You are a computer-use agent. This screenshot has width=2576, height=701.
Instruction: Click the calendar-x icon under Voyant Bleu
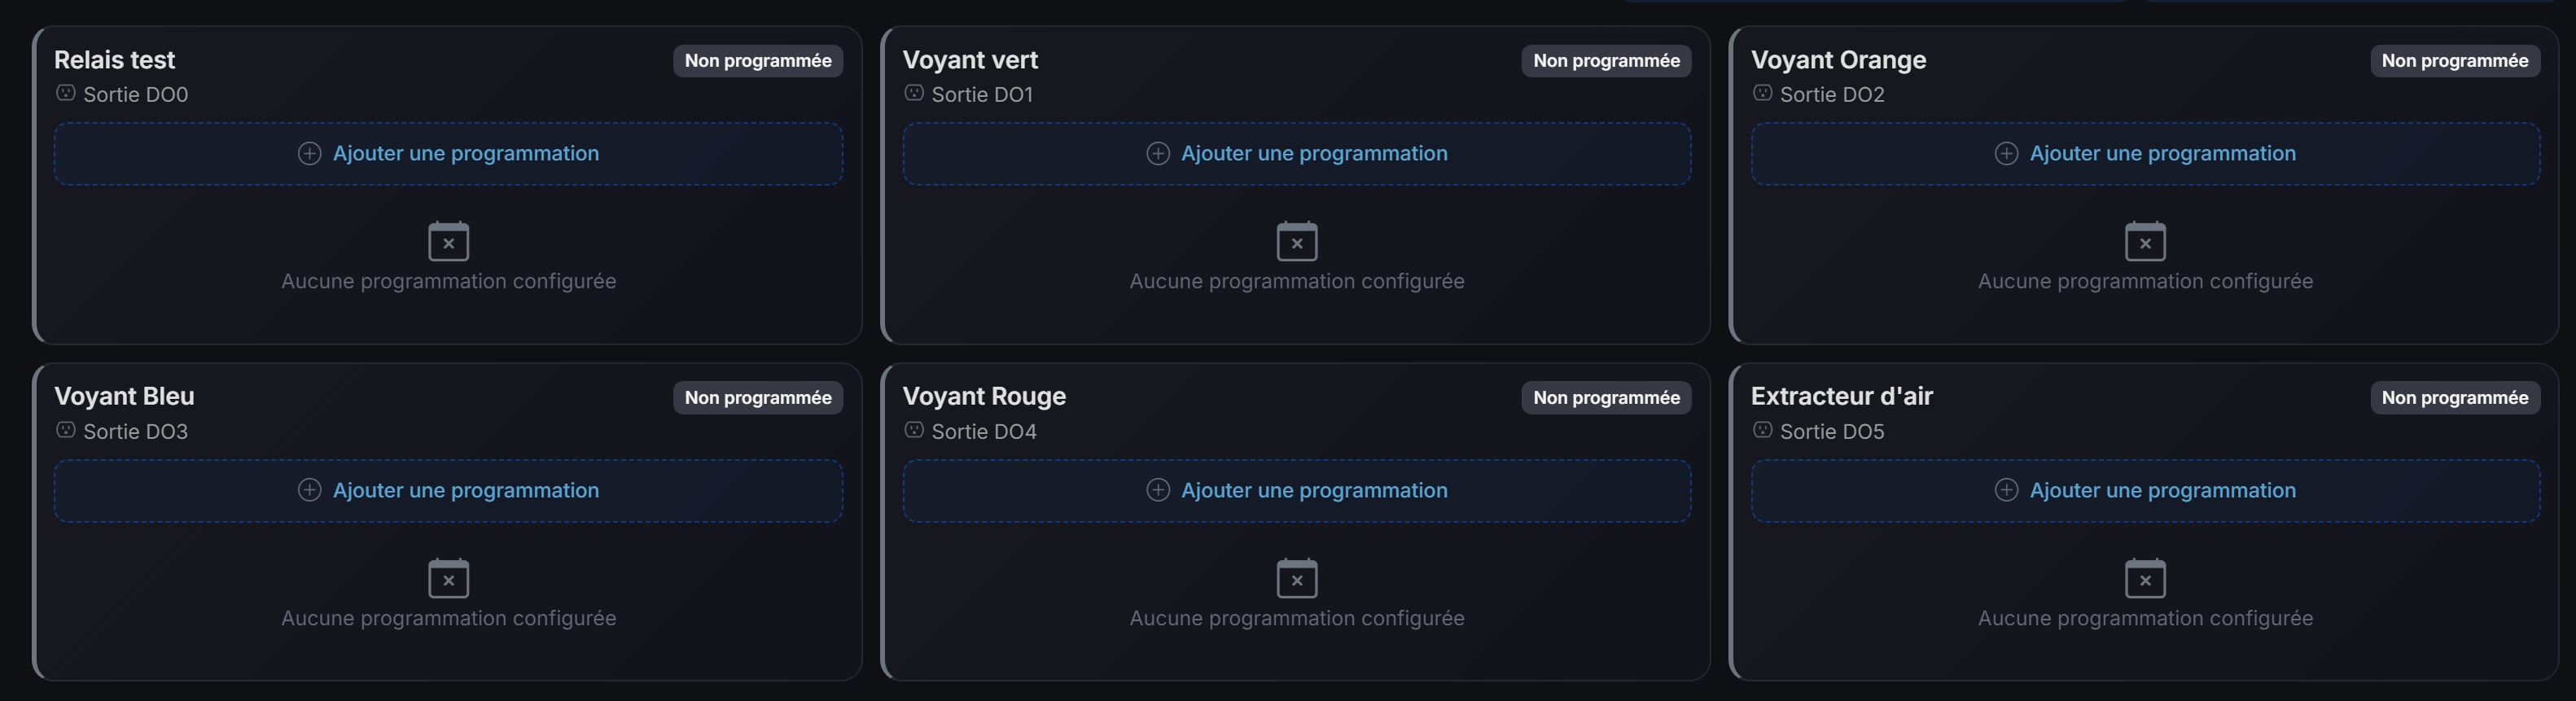point(448,579)
